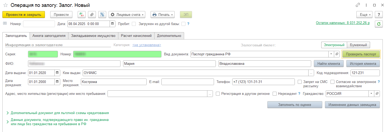Select Электронный pledge ticket type
Image resolution: width=387 pixels, height=132 pixels.
click(x=334, y=45)
